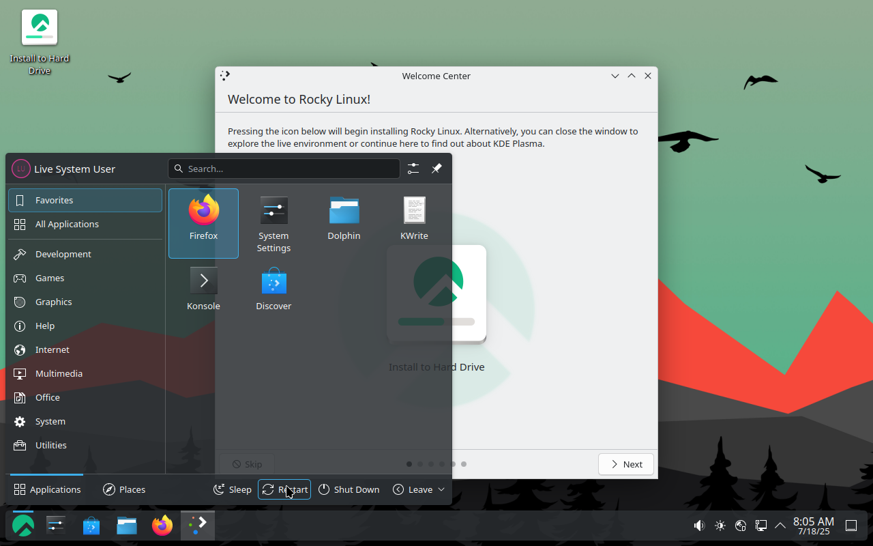This screenshot has height=546, width=873.
Task: Expand the Leave options menu
Action: point(419,489)
